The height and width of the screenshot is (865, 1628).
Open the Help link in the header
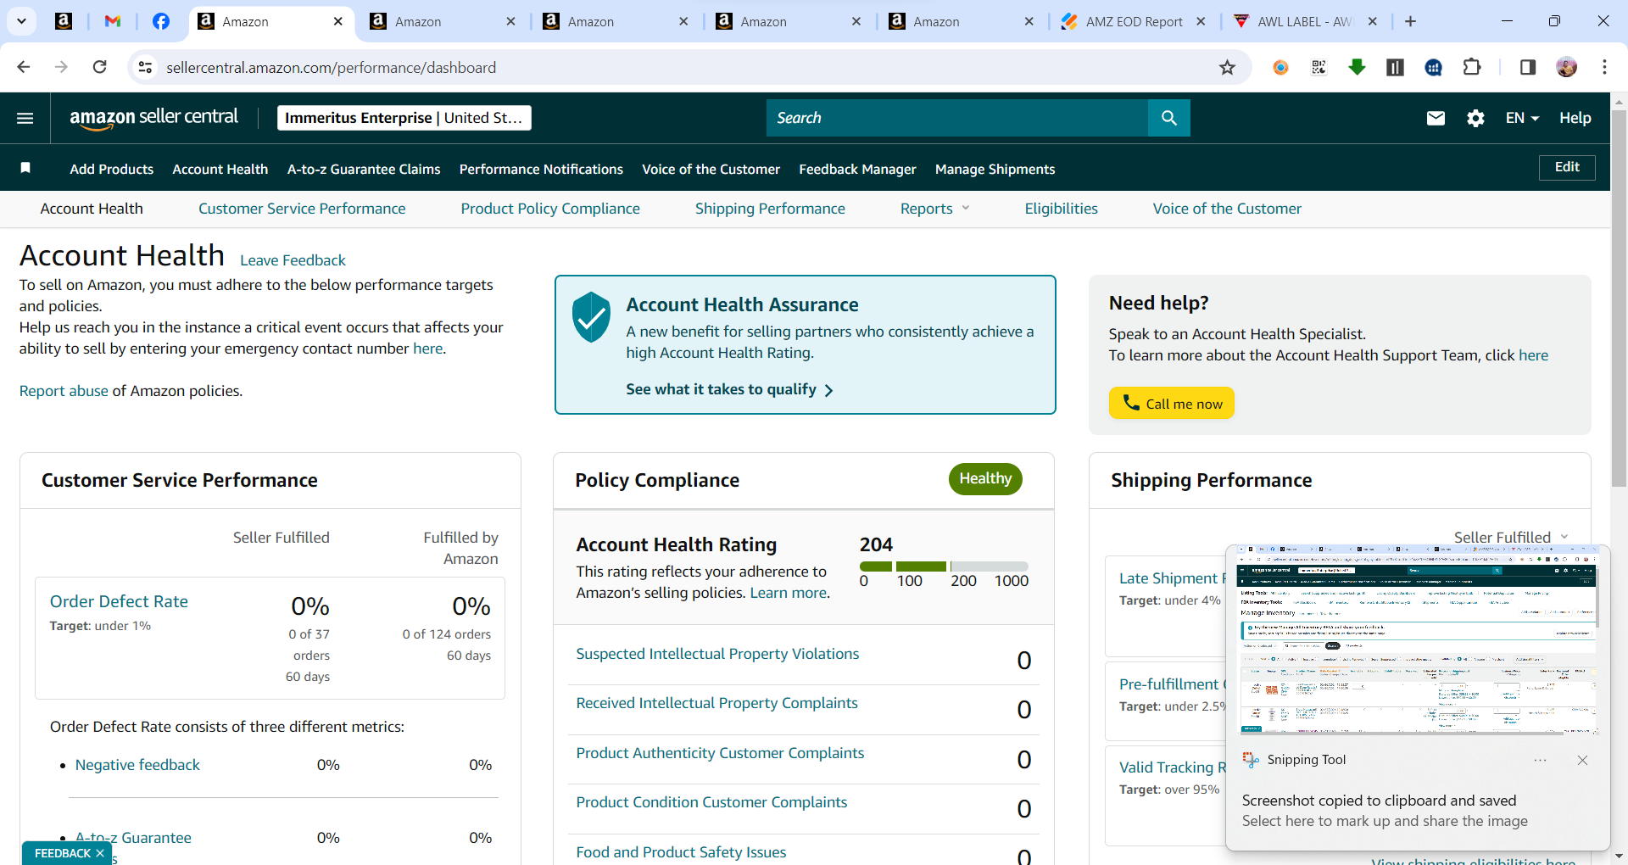pyautogui.click(x=1575, y=118)
